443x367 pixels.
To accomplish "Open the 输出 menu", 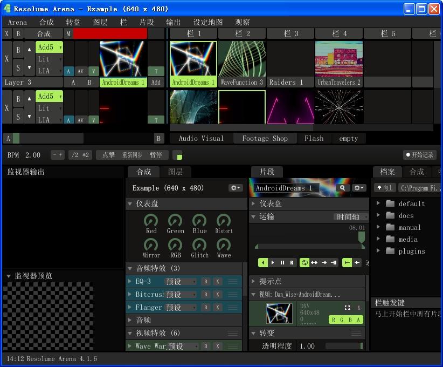I will pyautogui.click(x=174, y=22).
